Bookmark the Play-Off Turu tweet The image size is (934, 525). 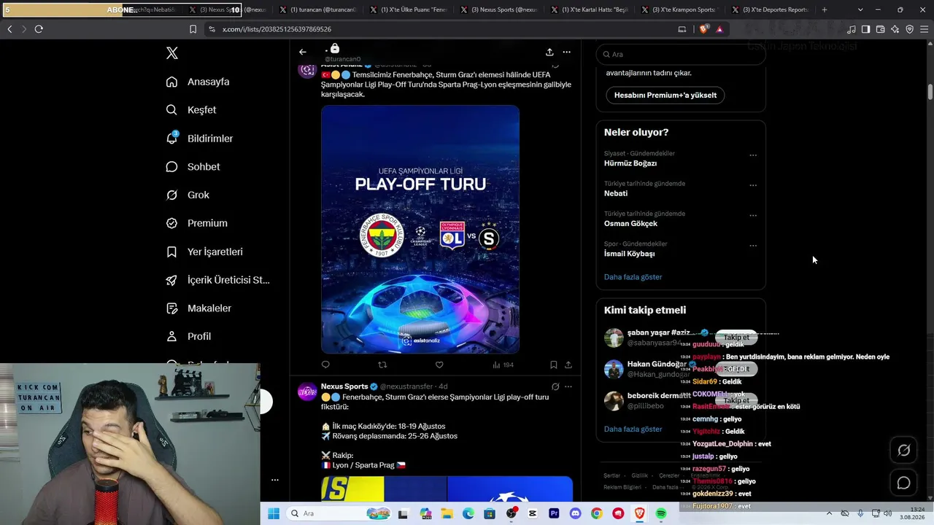tap(554, 365)
